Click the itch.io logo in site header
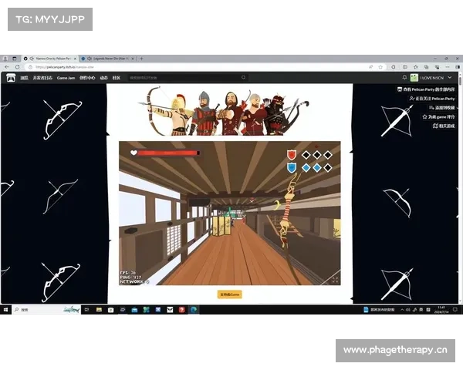463x370 pixels. (11, 78)
